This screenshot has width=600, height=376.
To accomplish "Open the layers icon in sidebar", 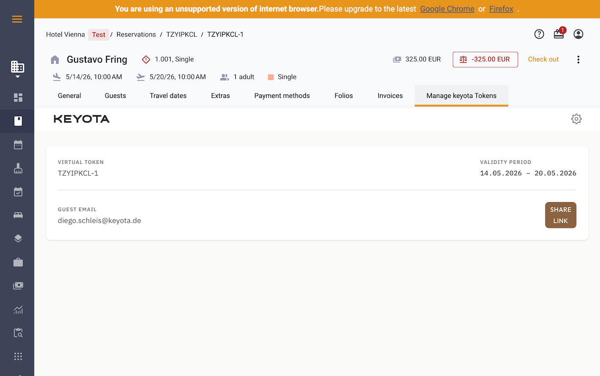I will (18, 238).
